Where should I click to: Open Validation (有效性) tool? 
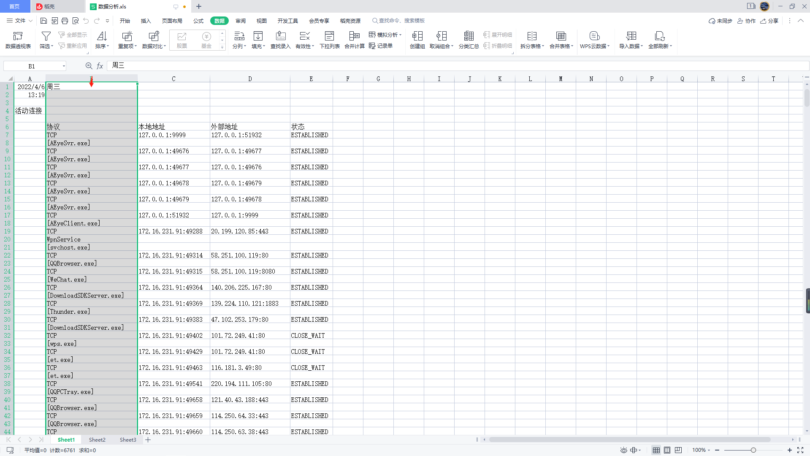click(304, 40)
